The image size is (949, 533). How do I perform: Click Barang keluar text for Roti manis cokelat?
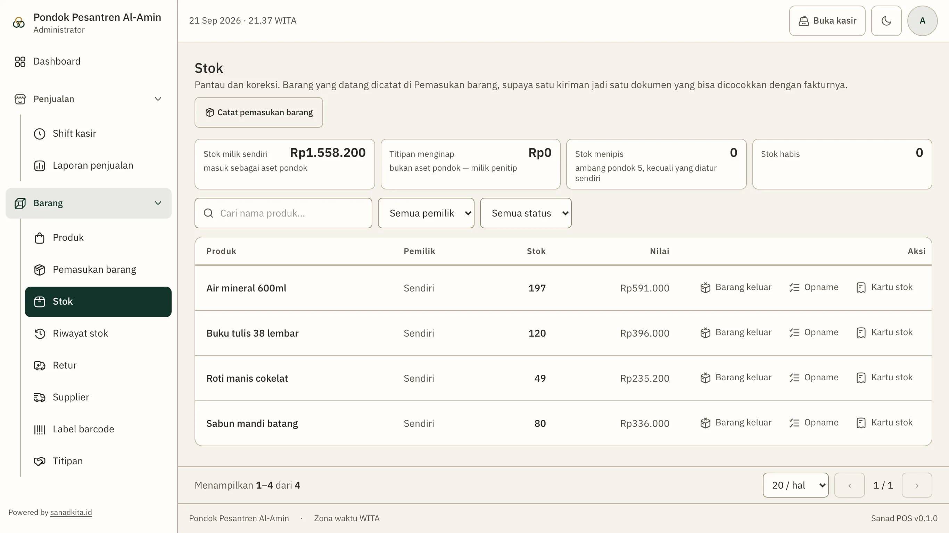tap(743, 378)
